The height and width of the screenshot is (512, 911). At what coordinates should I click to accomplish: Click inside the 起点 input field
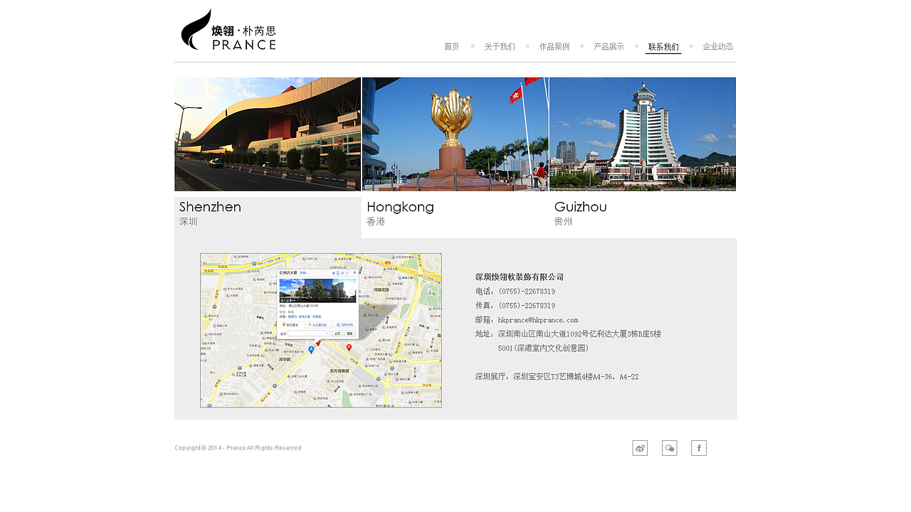pyautogui.click(x=307, y=333)
